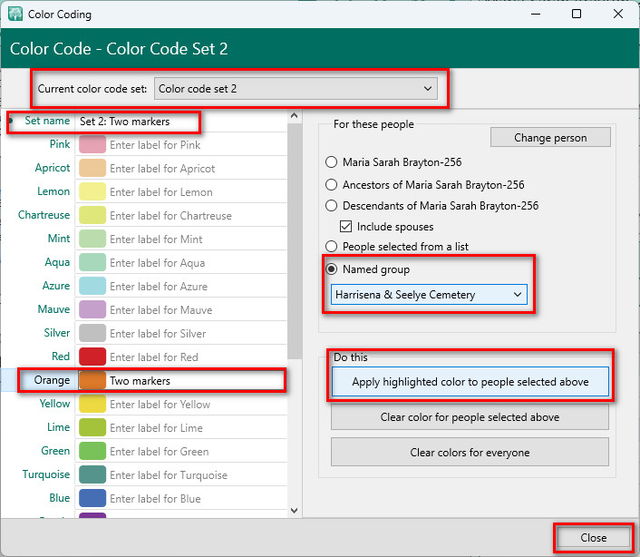The image size is (640, 557).
Task: Click the 'Enter label for Blue' field
Action: [198, 499]
